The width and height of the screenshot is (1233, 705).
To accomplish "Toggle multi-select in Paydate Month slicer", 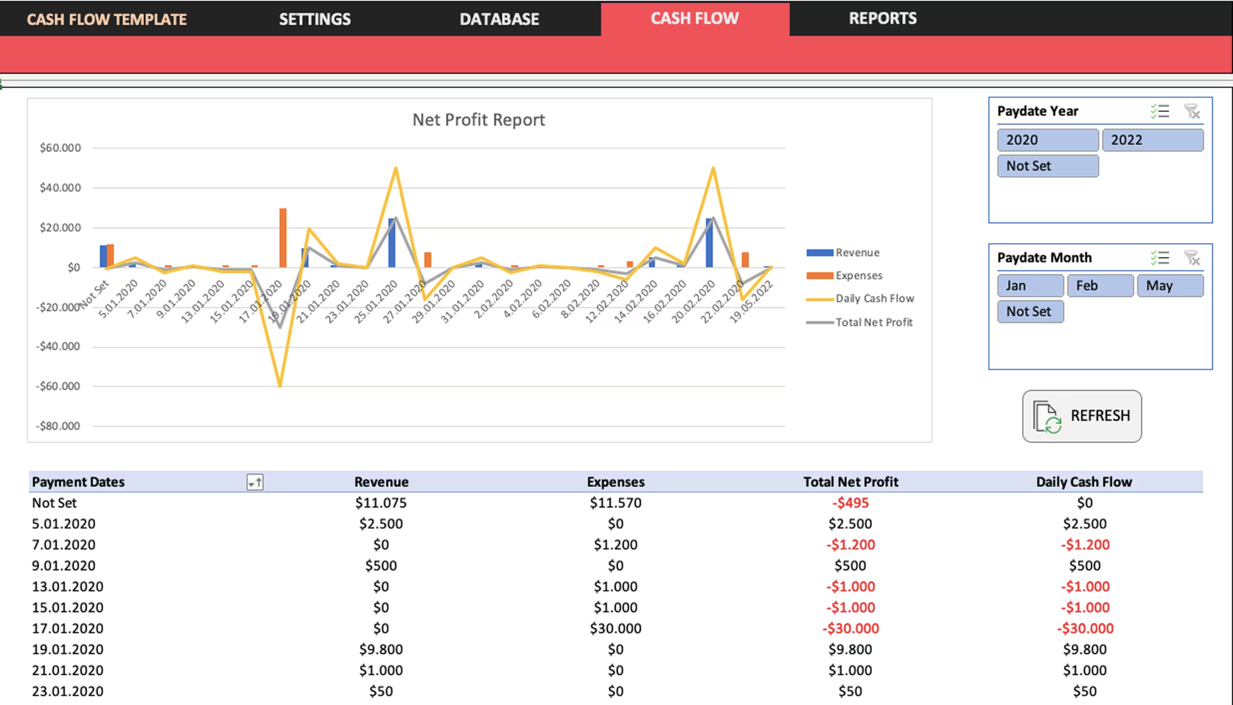I will point(1160,257).
